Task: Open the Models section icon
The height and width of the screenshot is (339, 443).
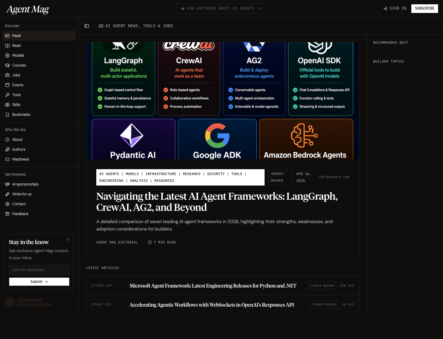Action: pos(7,55)
